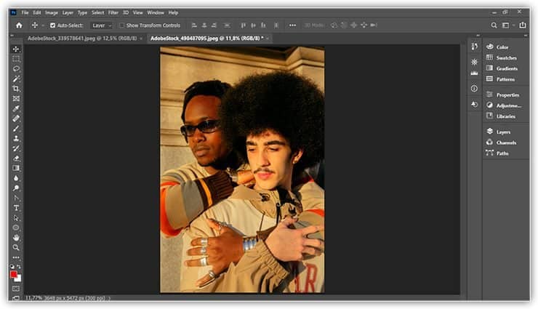Open the Swatches panel
This screenshot has height=309, width=538.
(506, 57)
